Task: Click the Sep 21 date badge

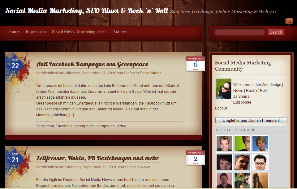Action: (15, 158)
